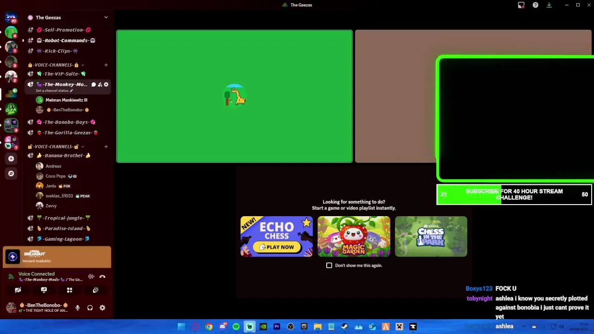
Task: Open text chat for The-Monkey-Mods channel
Action: click(x=93, y=84)
